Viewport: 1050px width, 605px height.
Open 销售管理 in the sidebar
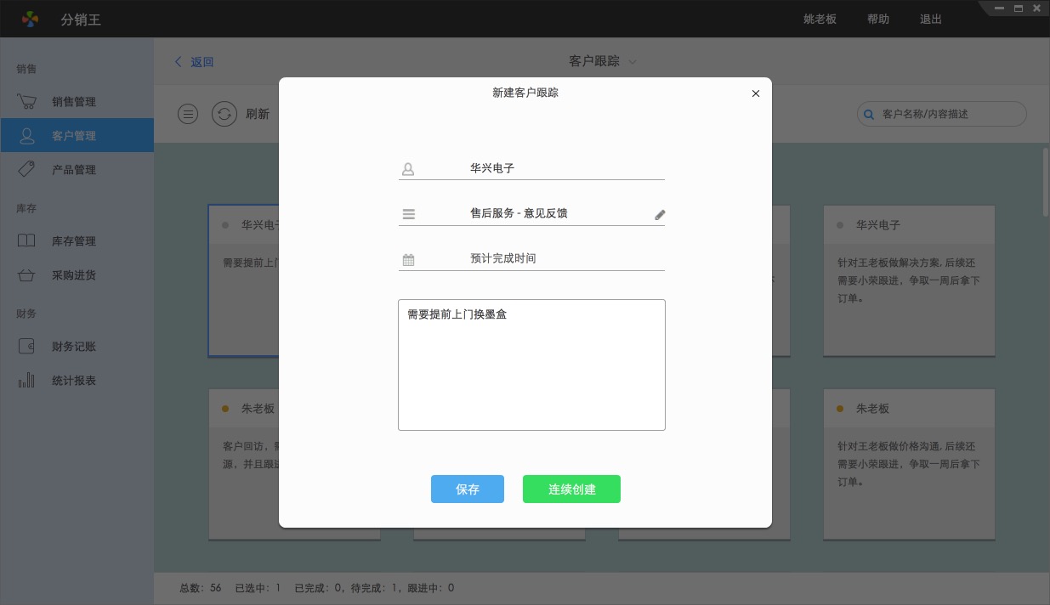tap(73, 102)
